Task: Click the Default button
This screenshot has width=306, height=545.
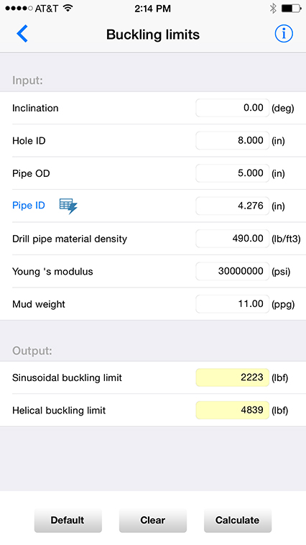Action: pyautogui.click(x=68, y=520)
